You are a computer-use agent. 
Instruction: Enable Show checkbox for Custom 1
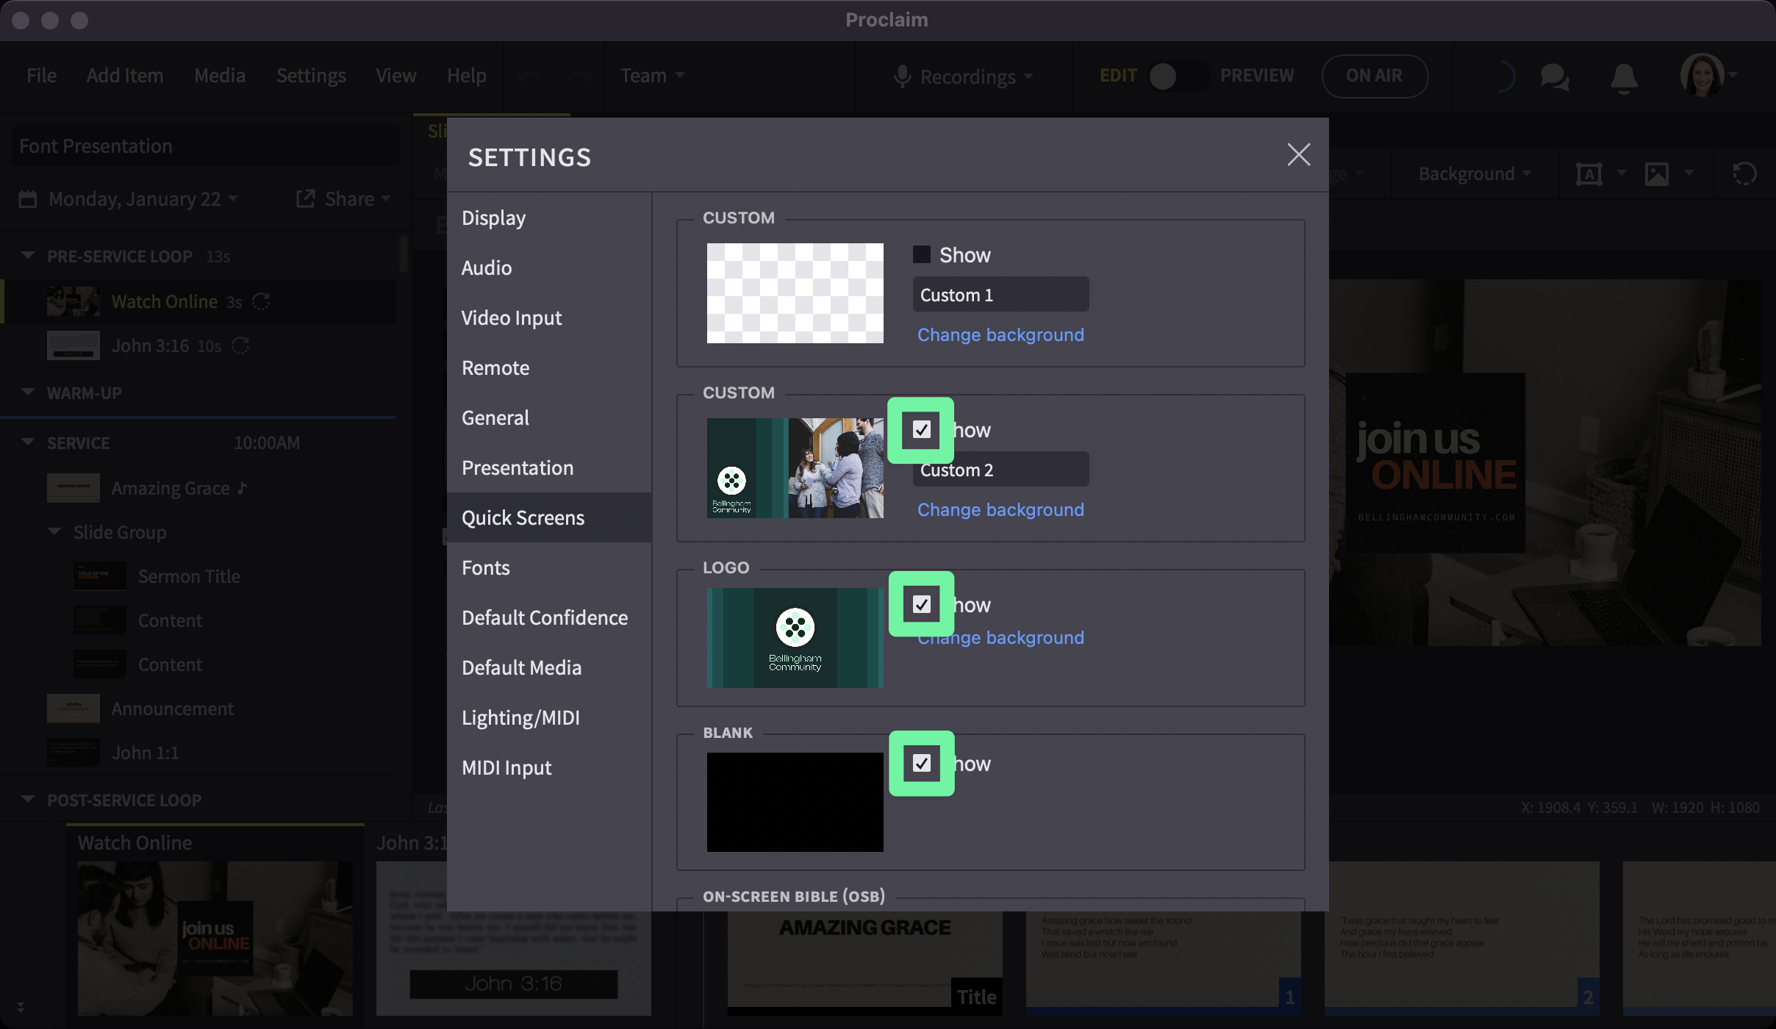922,254
